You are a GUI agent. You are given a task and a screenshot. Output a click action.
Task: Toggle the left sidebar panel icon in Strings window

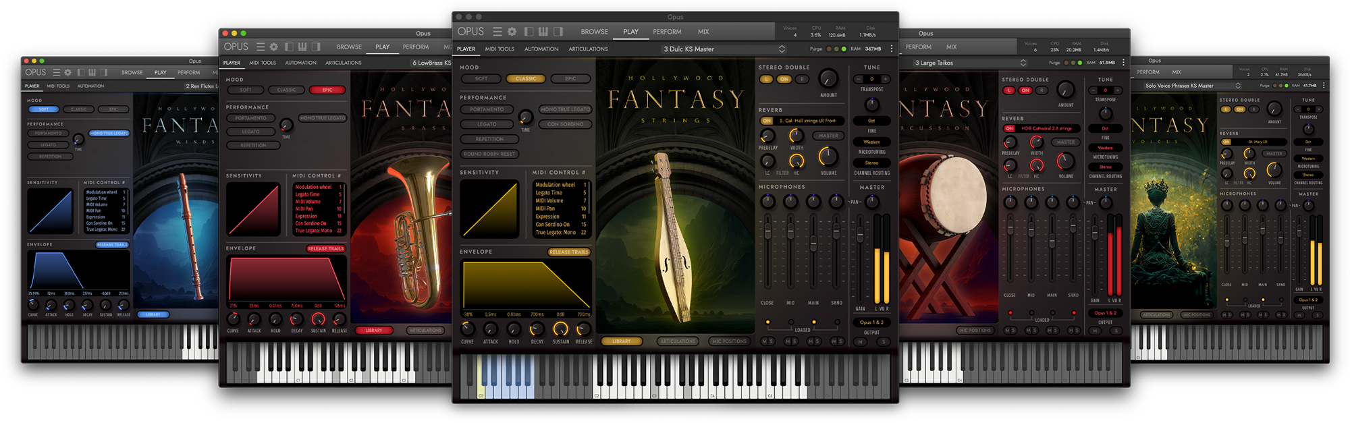(x=529, y=32)
